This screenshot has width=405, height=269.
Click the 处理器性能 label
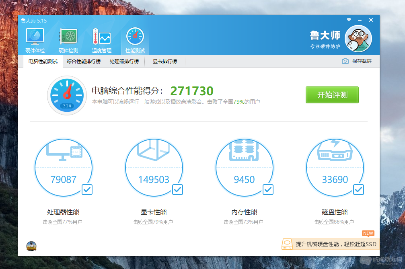(63, 212)
